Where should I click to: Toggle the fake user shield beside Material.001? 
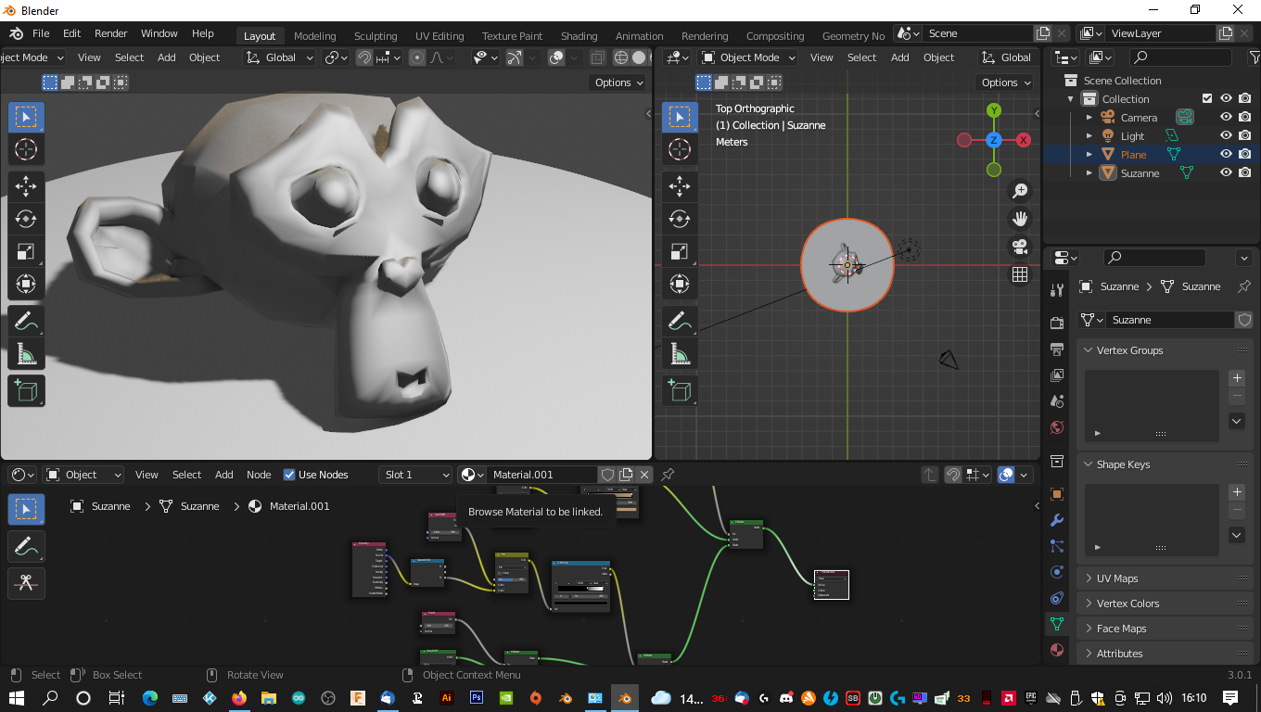607,475
